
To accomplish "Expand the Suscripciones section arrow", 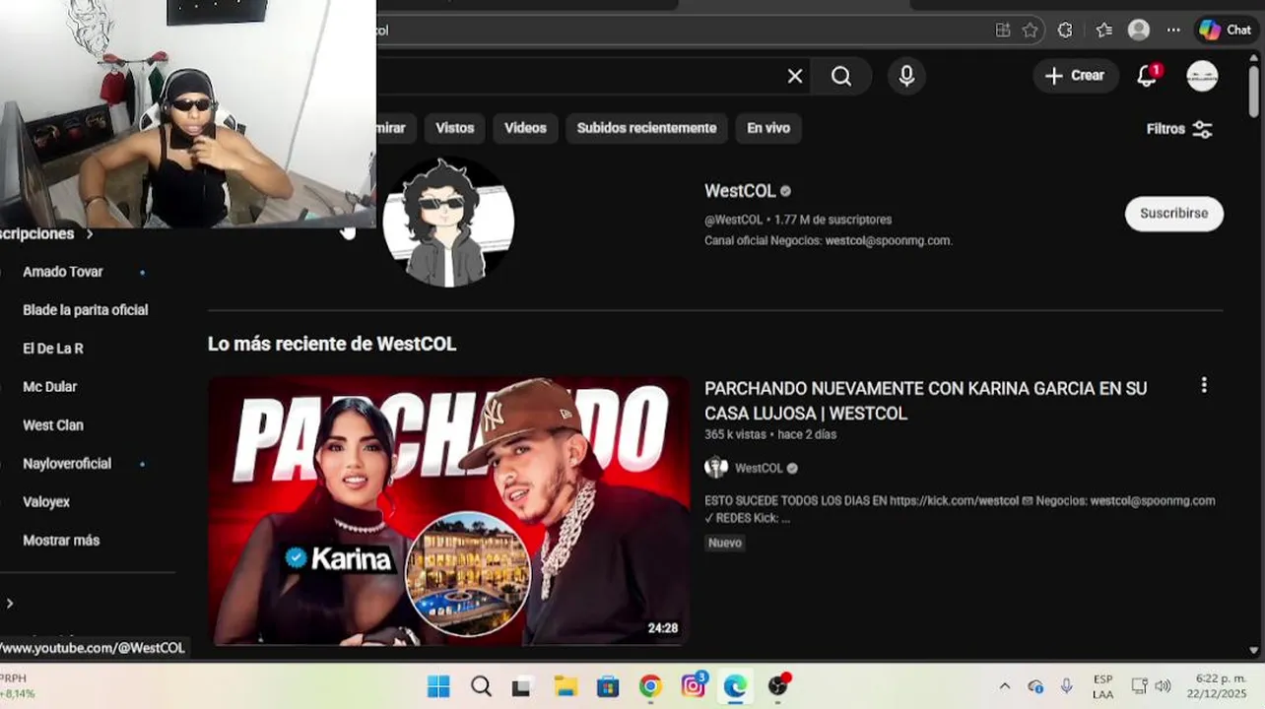I will click(90, 234).
